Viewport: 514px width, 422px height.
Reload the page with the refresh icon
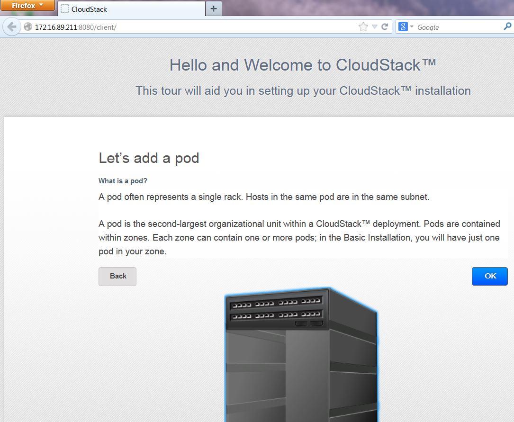[x=385, y=27]
